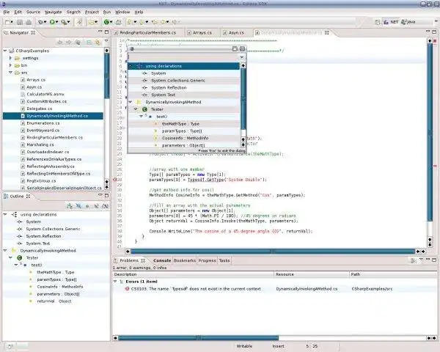Open the Project menu
440x352 pixels.
[92, 12]
